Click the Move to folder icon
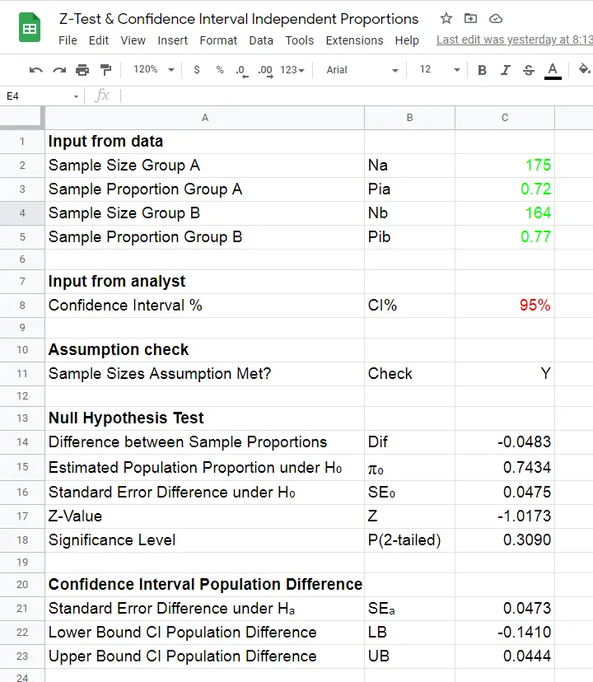Image resolution: width=593 pixels, height=682 pixels. [470, 18]
